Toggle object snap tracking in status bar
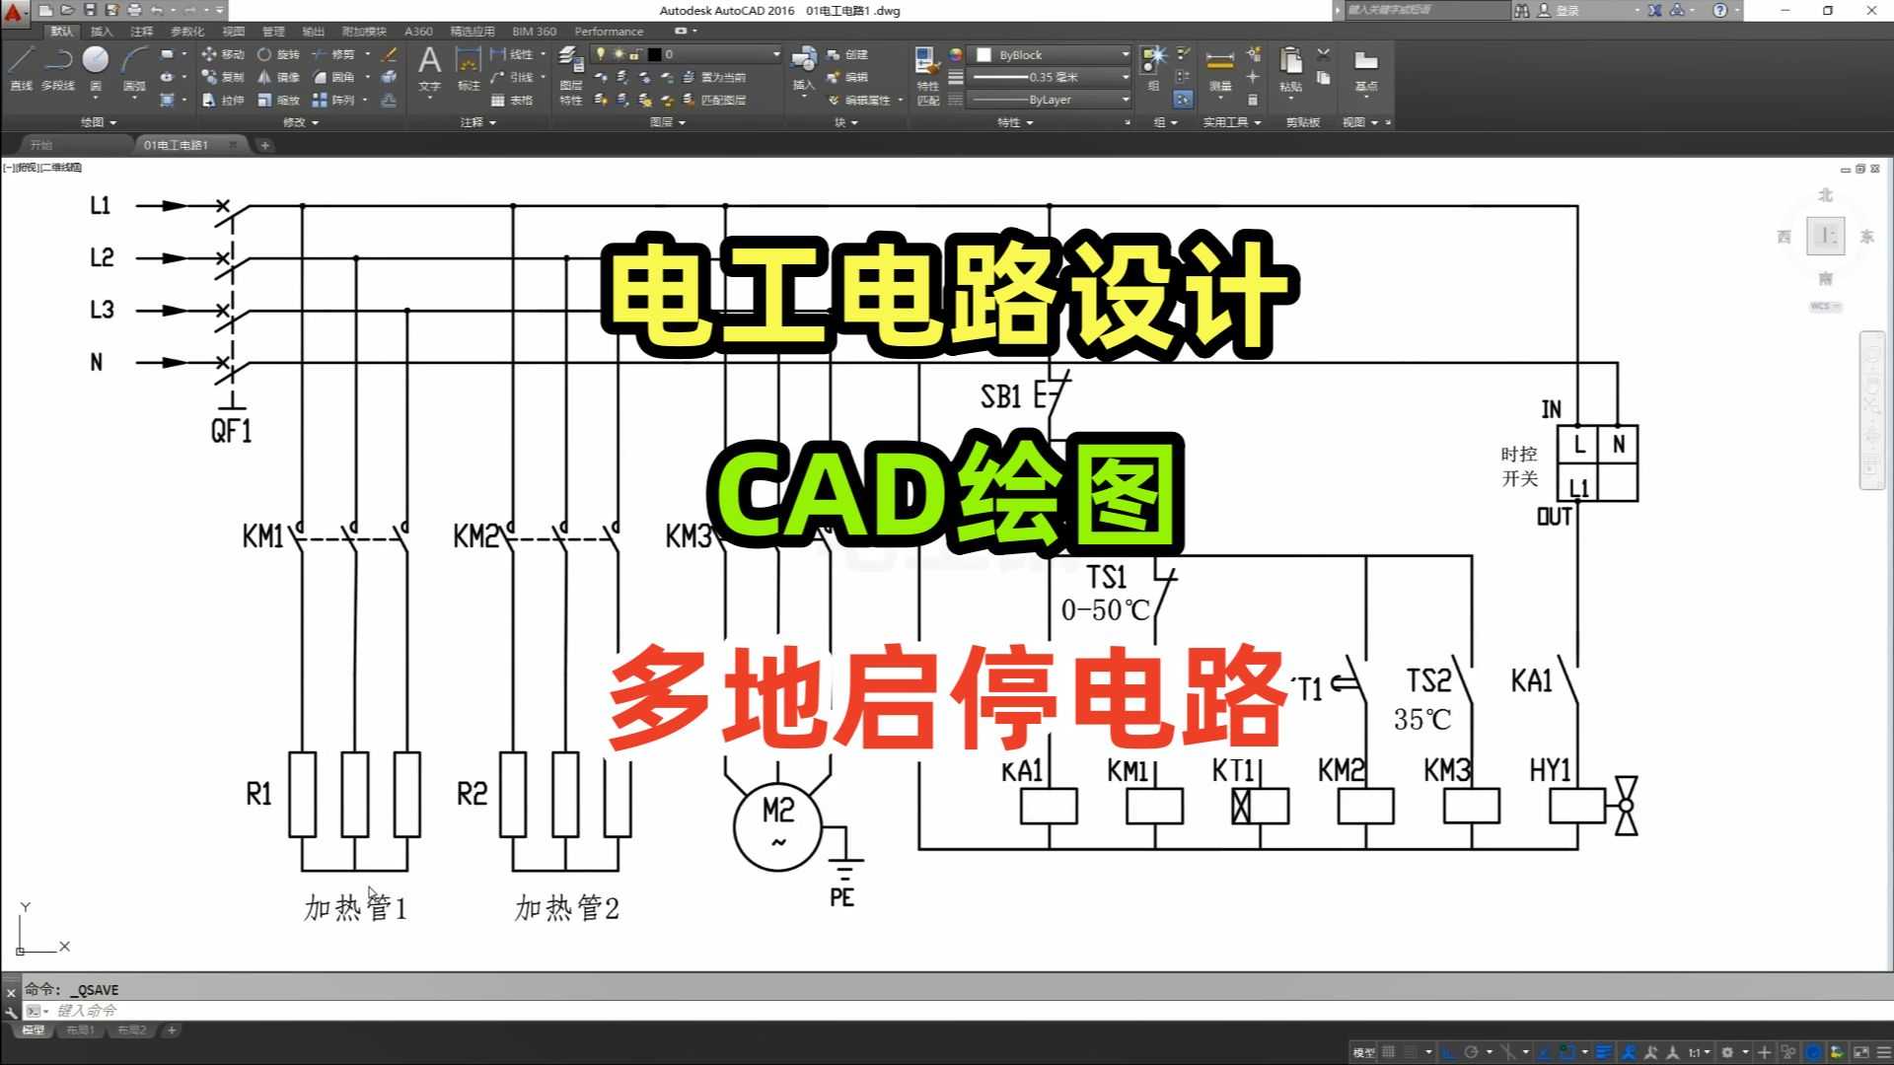 tap(1544, 1052)
